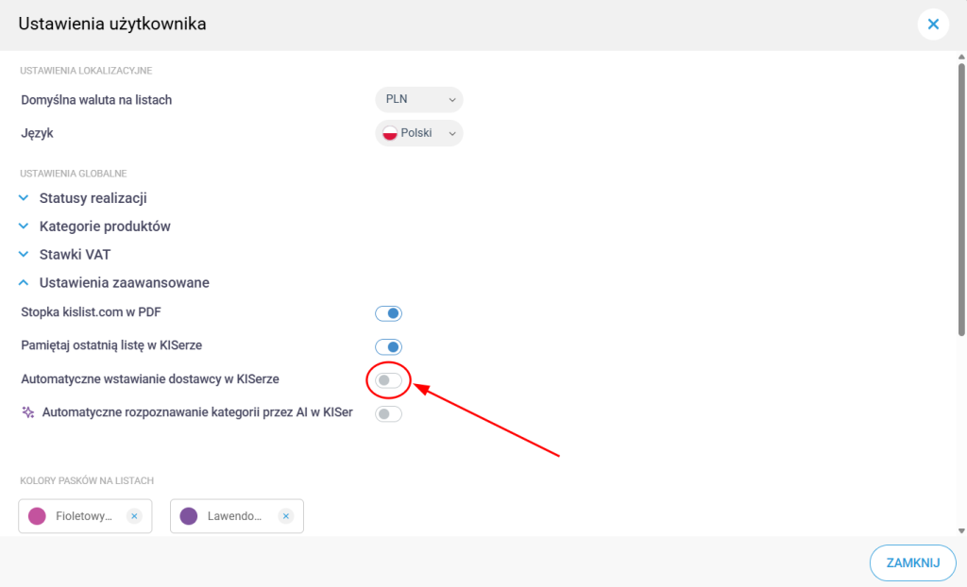Click the chevron beside Stawki VAT
The width and height of the screenshot is (967, 587).
[x=25, y=255]
